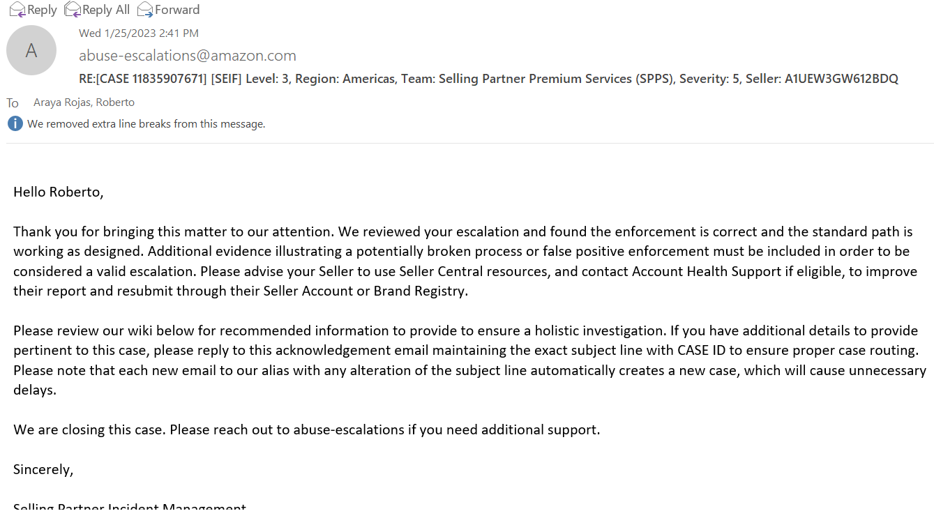This screenshot has width=934, height=518.
Task: Choose Reply All in the toolbar
Action: click(x=106, y=10)
